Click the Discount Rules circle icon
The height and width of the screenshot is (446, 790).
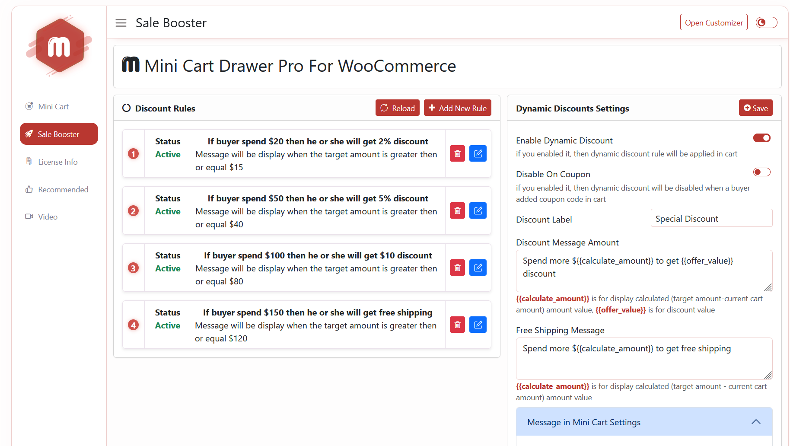126,108
